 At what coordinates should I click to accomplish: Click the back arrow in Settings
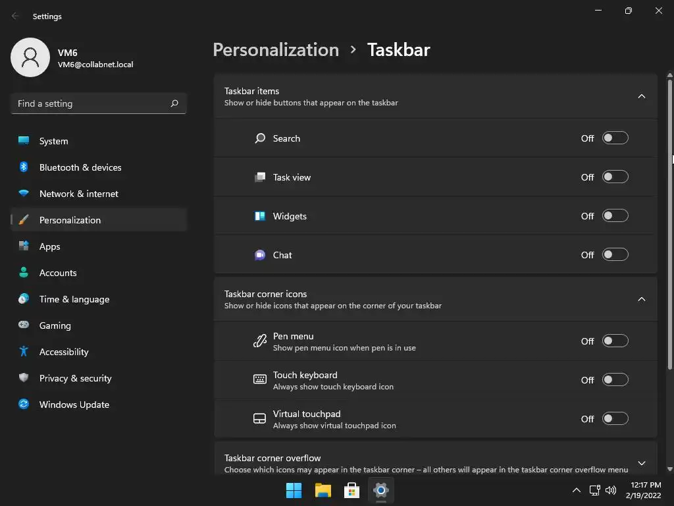click(x=16, y=16)
